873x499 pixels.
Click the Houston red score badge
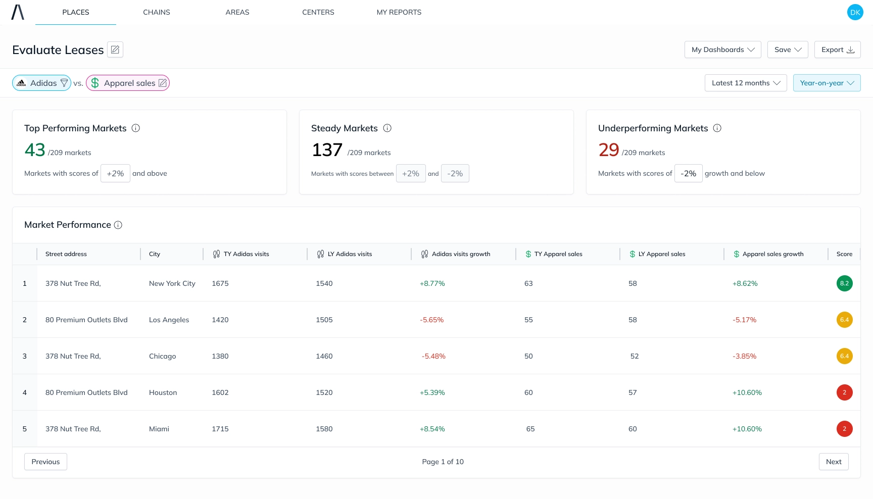845,392
